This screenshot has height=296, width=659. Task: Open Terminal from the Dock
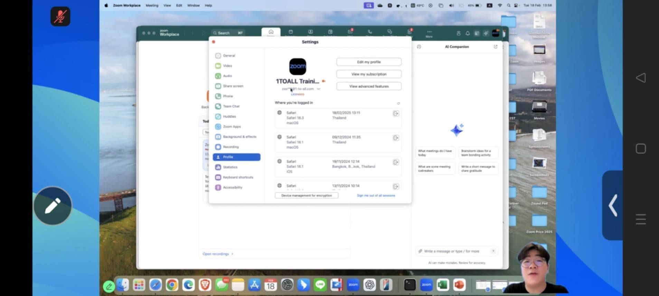[410, 285]
